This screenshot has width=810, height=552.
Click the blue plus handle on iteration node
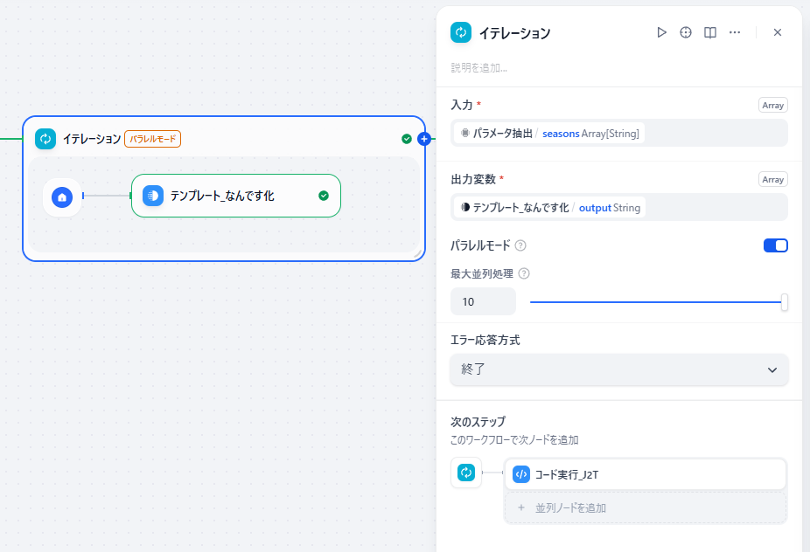point(424,139)
